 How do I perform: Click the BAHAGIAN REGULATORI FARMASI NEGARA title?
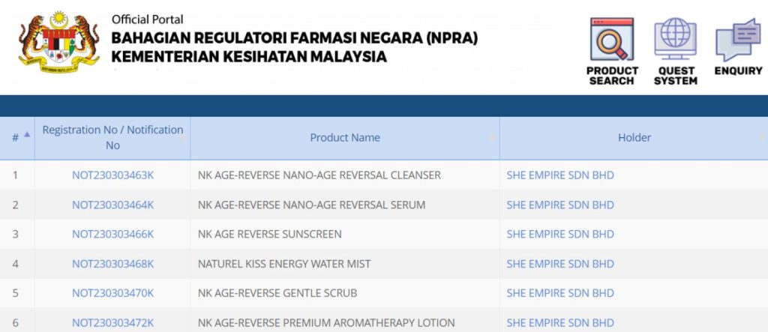[294, 38]
